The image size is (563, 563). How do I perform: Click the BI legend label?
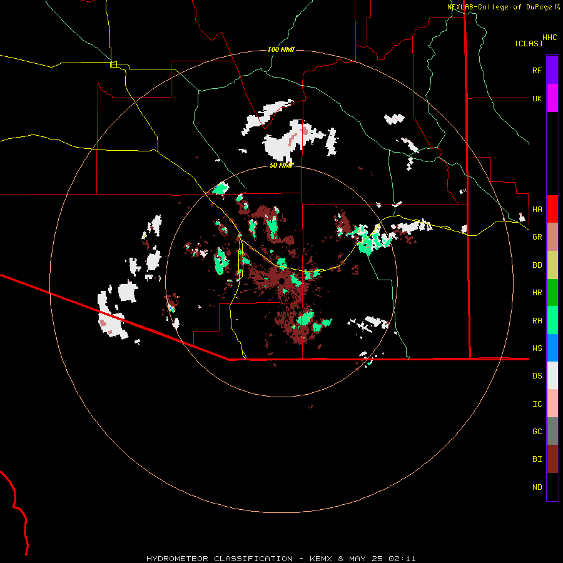click(537, 459)
